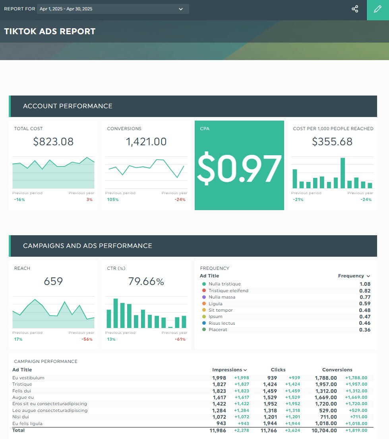Click the Reach area chart
389x439 pixels.
tap(53, 312)
